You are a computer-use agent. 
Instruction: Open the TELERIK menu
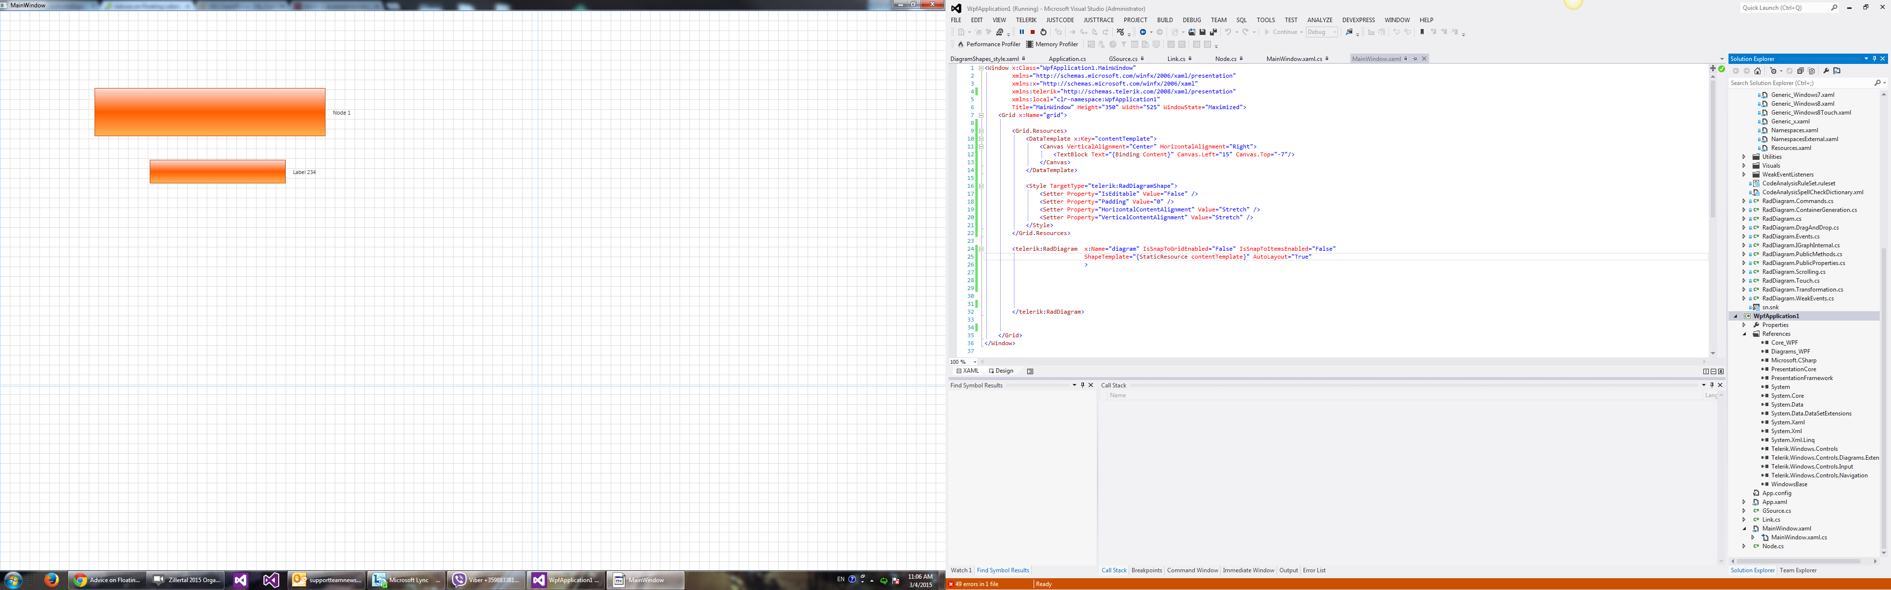click(1025, 20)
